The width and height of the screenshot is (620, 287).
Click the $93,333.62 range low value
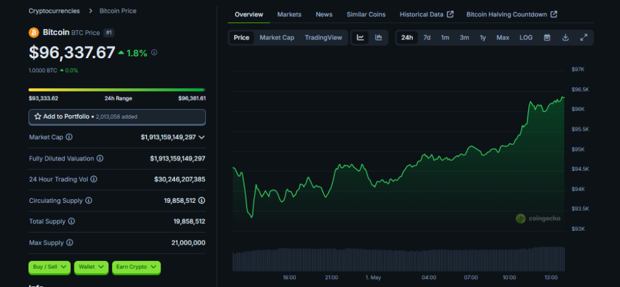44,99
